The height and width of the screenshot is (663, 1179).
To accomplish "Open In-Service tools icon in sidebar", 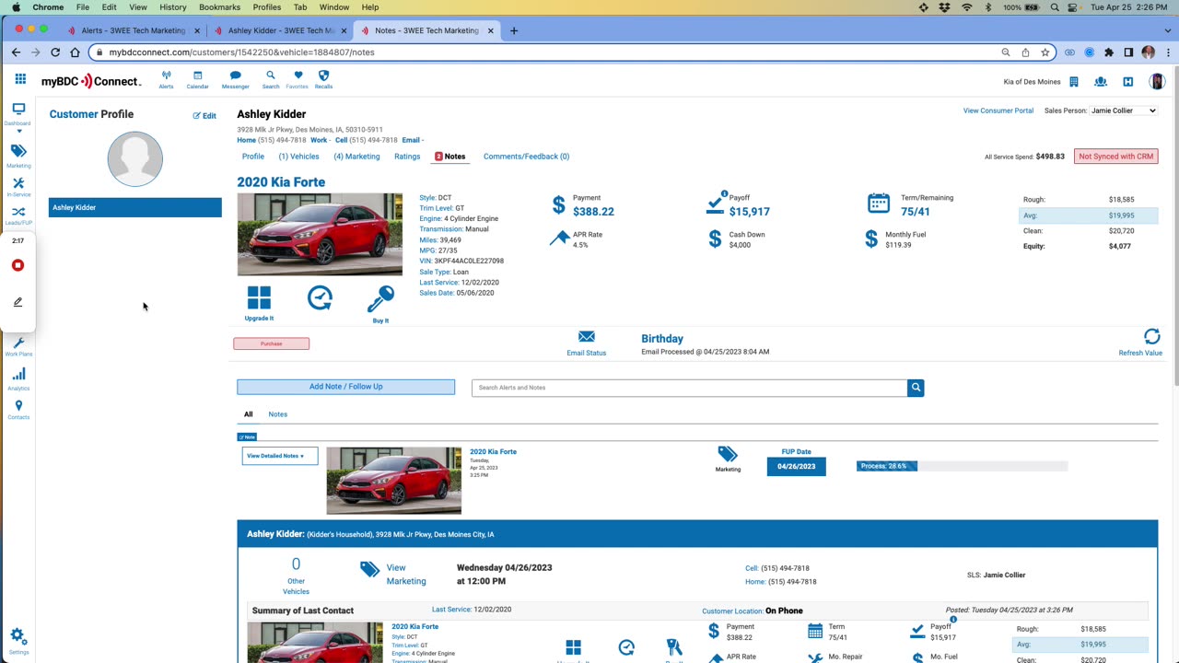I will click(x=18, y=187).
